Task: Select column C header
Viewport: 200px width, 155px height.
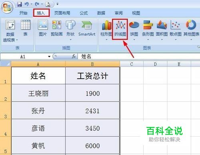Action: 132,64
